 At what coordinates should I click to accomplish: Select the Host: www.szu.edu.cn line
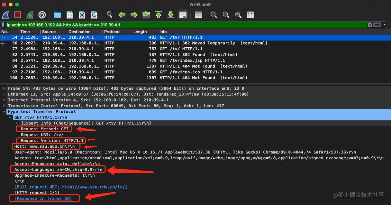tap(44, 146)
